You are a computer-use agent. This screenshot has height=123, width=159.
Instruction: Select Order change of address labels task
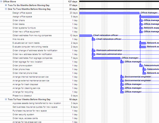pyautogui.click(x=35, y=50)
